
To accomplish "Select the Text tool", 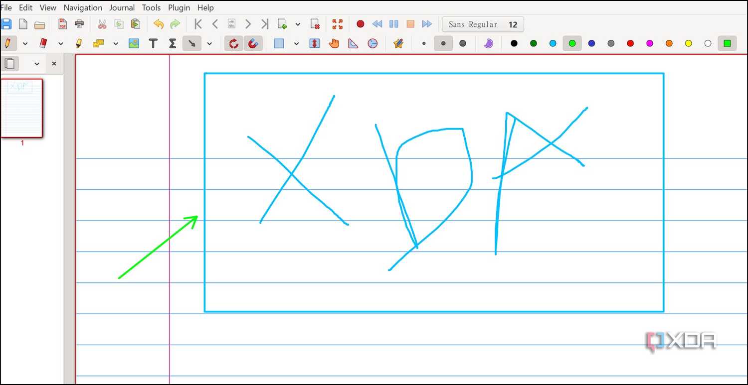I will 153,43.
